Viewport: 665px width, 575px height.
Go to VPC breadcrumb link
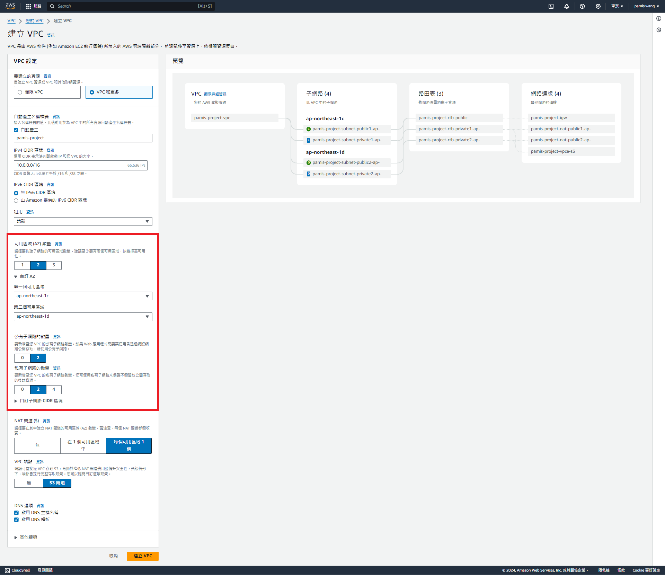click(11, 21)
